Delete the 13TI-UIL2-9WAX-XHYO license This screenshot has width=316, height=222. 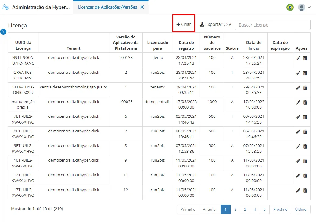coord(305,191)
